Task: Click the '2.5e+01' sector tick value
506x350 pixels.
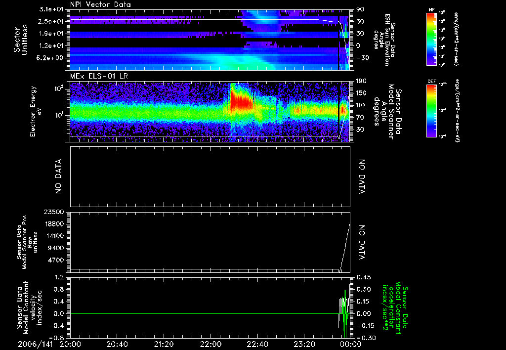Action: [51, 21]
